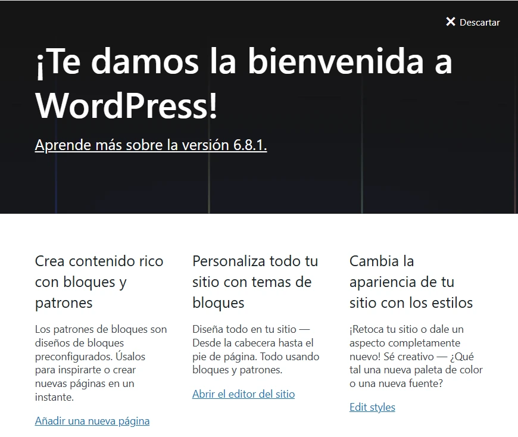This screenshot has height=437, width=518.
Task: Open 'Abrir el editor del sitio' link
Action: pos(244,394)
